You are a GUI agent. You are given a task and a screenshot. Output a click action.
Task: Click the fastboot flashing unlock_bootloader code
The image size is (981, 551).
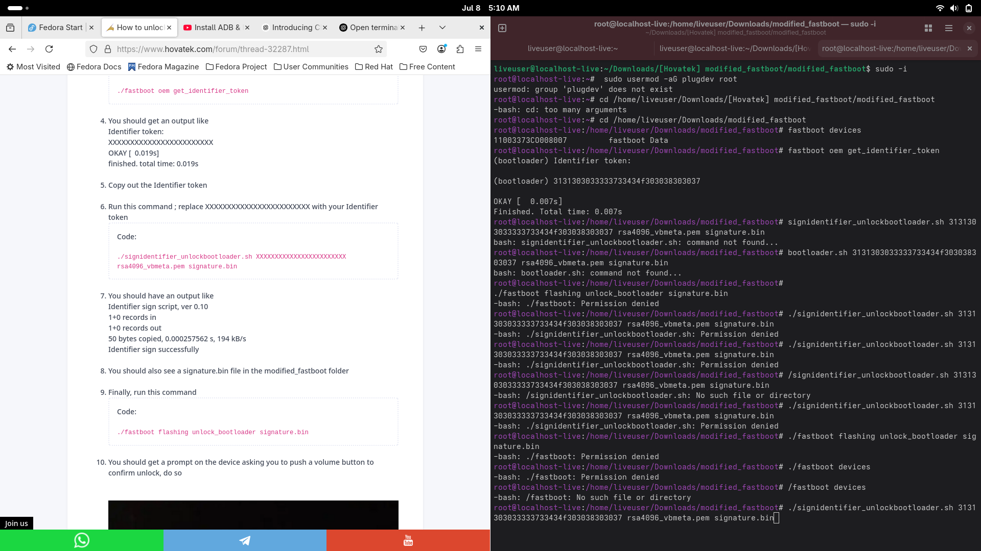tap(213, 432)
